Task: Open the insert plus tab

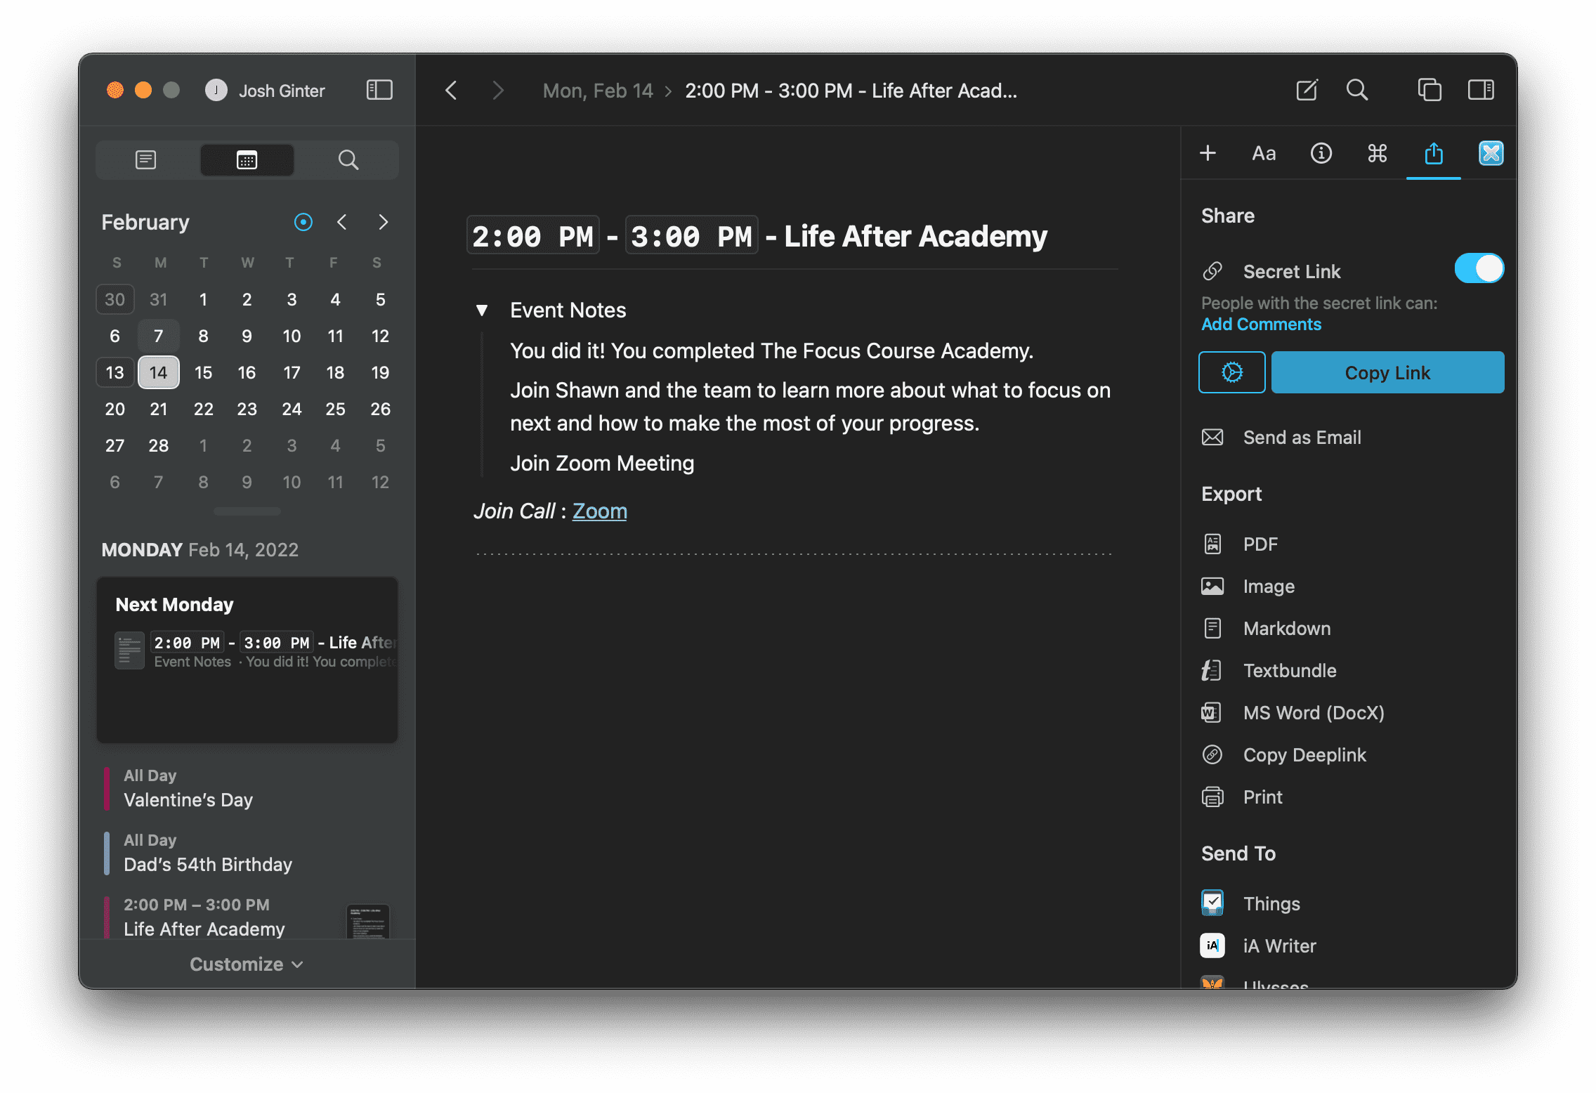Action: pyautogui.click(x=1208, y=153)
